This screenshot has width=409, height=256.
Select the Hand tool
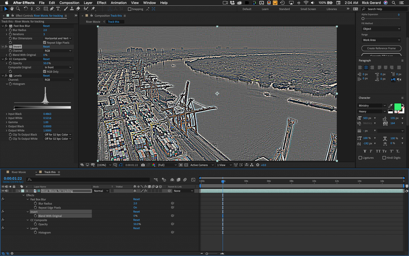[12, 9]
